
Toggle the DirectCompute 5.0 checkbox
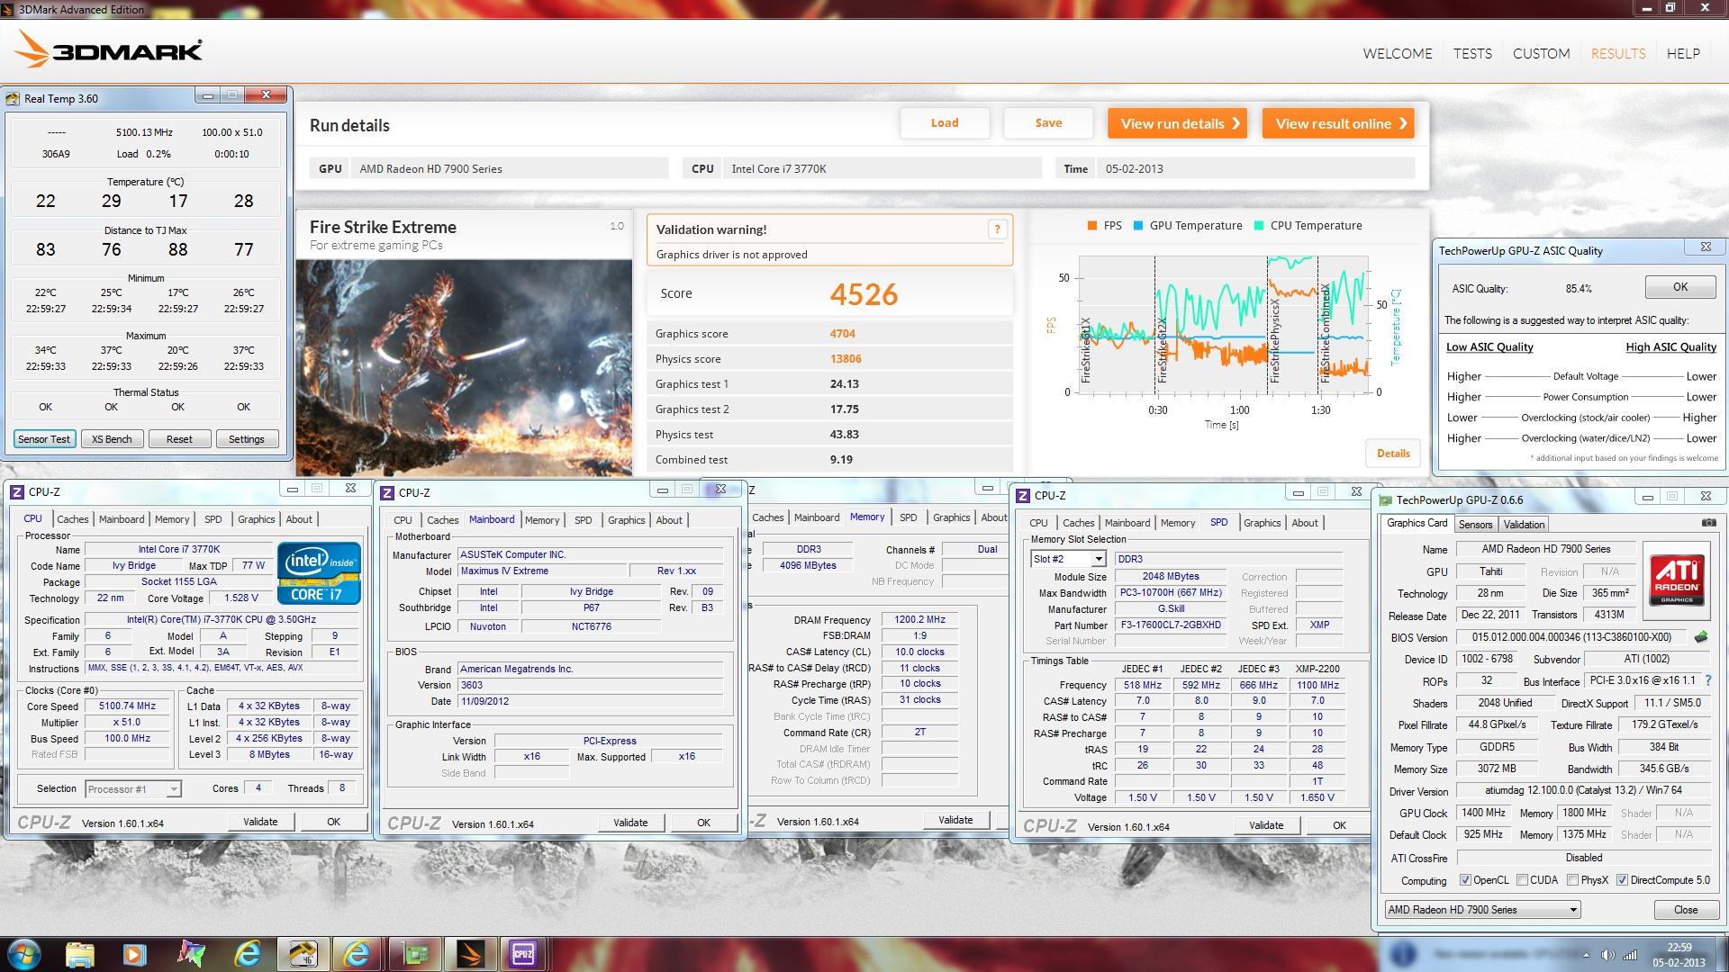[1622, 880]
